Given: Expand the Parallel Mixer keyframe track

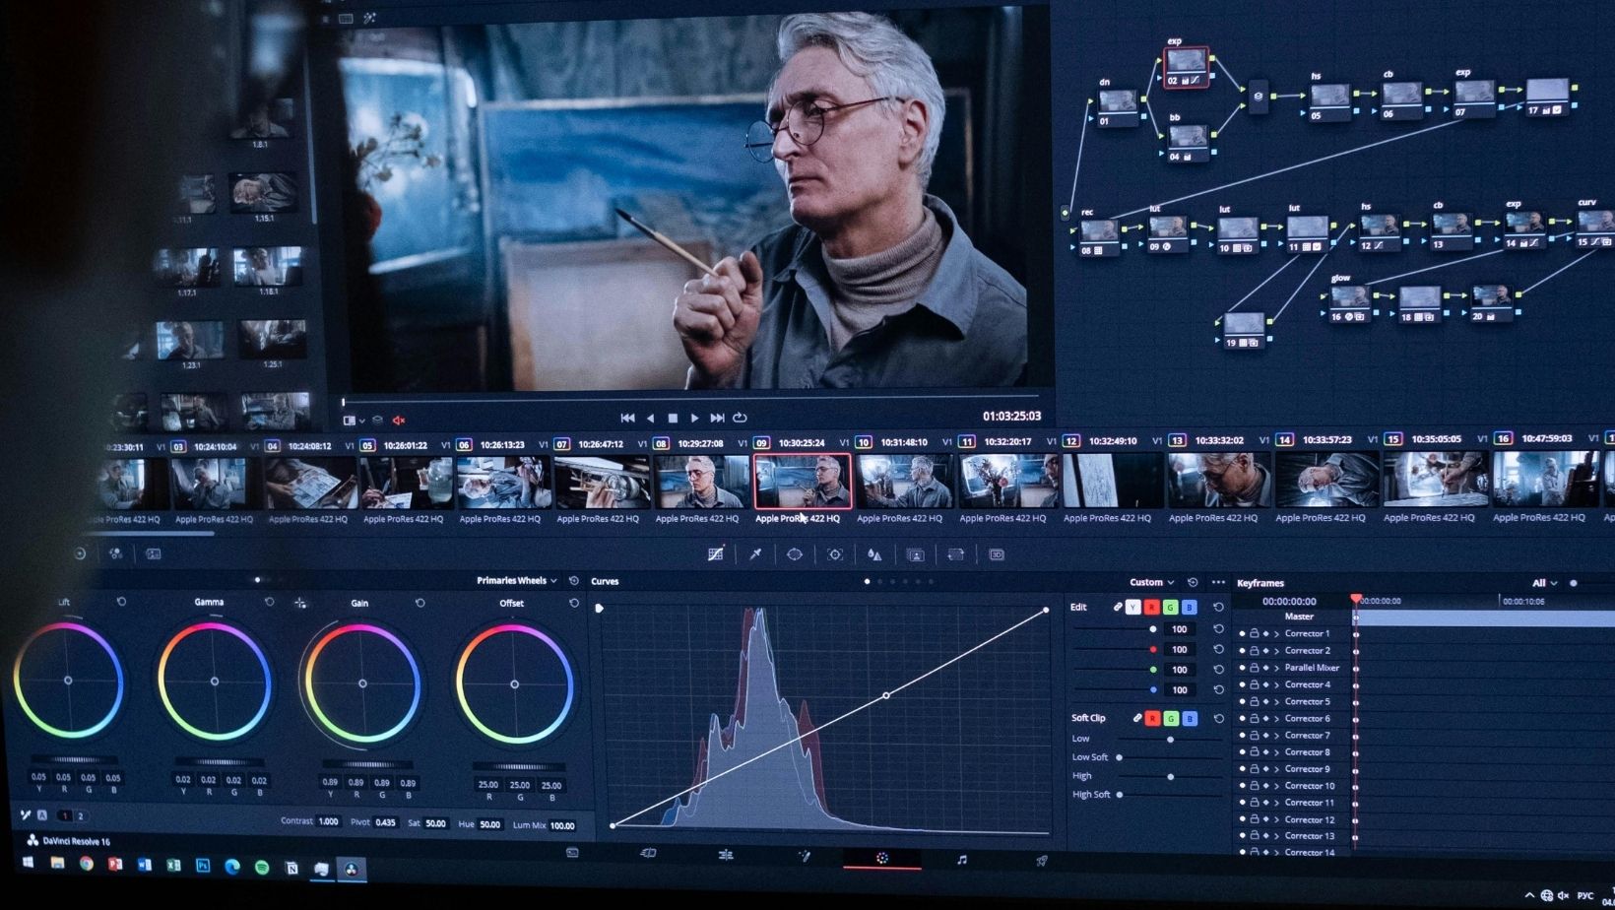Looking at the screenshot, I should coord(1276,668).
